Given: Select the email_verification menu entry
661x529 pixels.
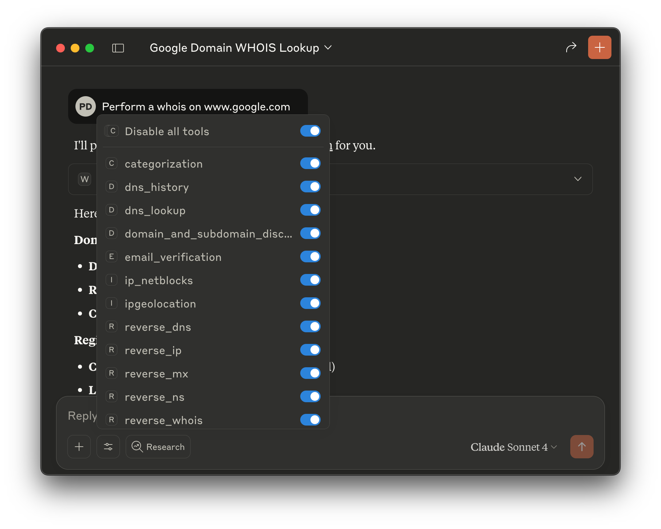Looking at the screenshot, I should point(173,257).
